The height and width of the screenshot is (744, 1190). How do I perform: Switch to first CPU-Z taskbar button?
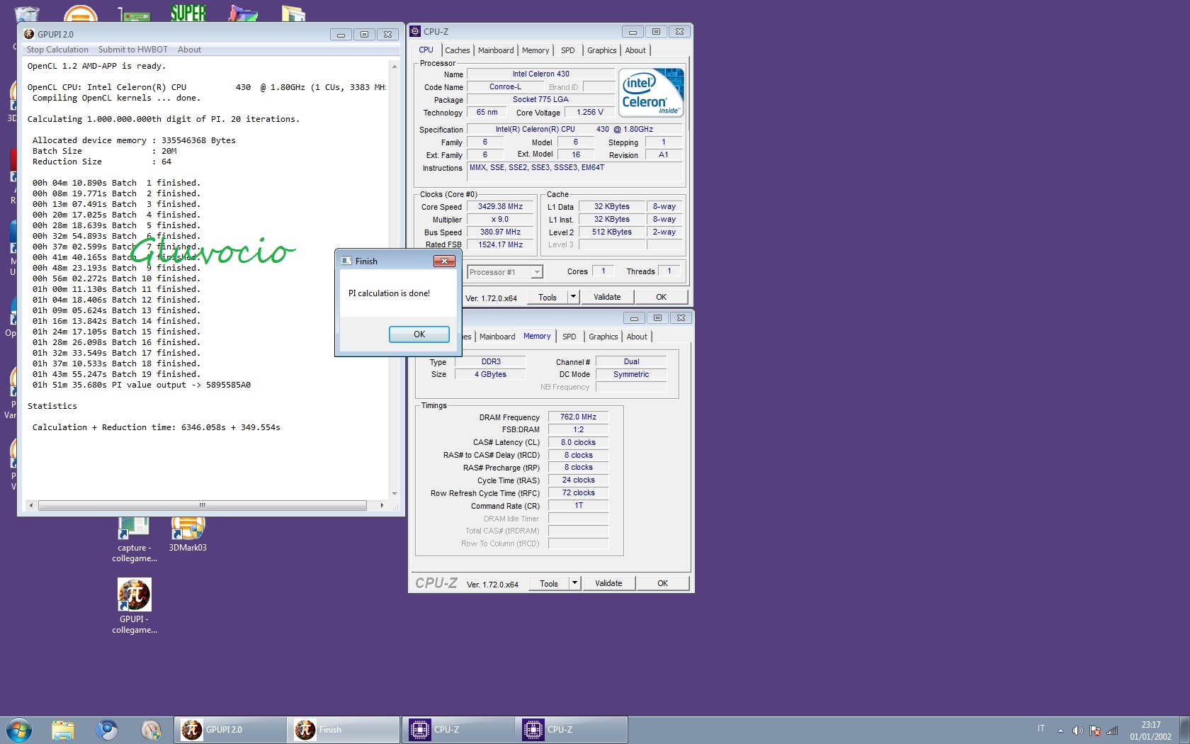[458, 730]
